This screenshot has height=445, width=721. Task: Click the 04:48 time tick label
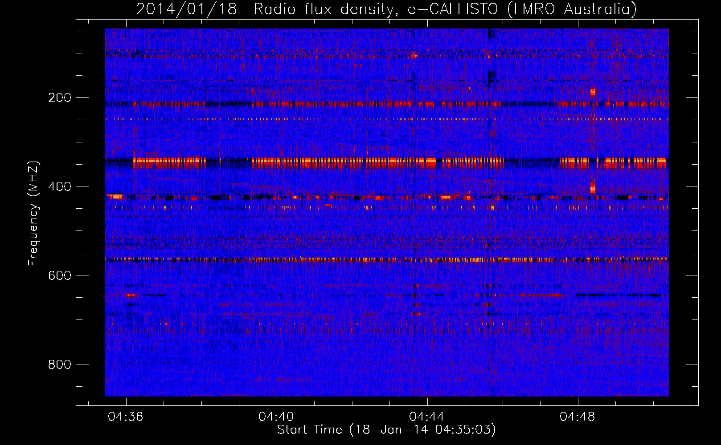(x=578, y=417)
